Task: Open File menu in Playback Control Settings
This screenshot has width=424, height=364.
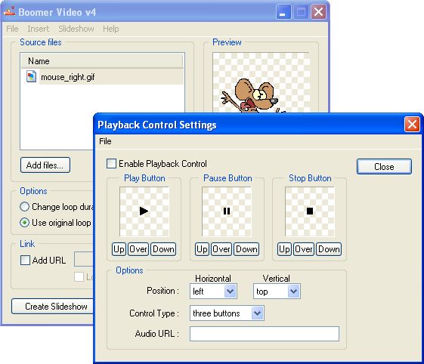Action: pos(105,141)
